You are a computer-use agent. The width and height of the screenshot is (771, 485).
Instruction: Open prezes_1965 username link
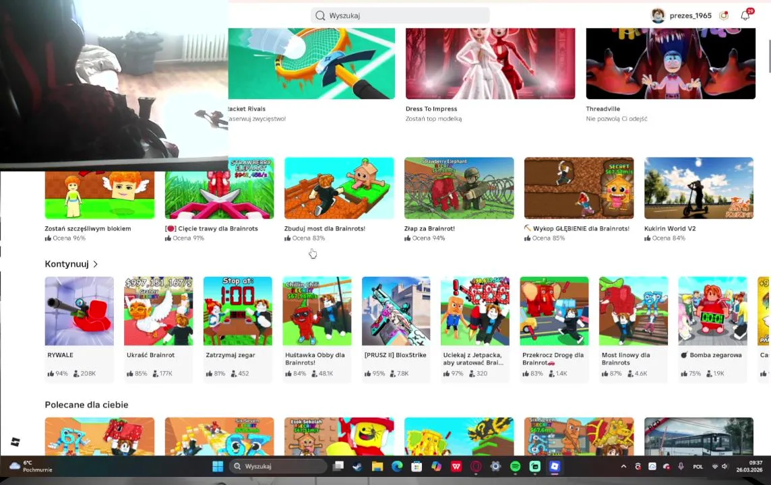[x=690, y=15]
